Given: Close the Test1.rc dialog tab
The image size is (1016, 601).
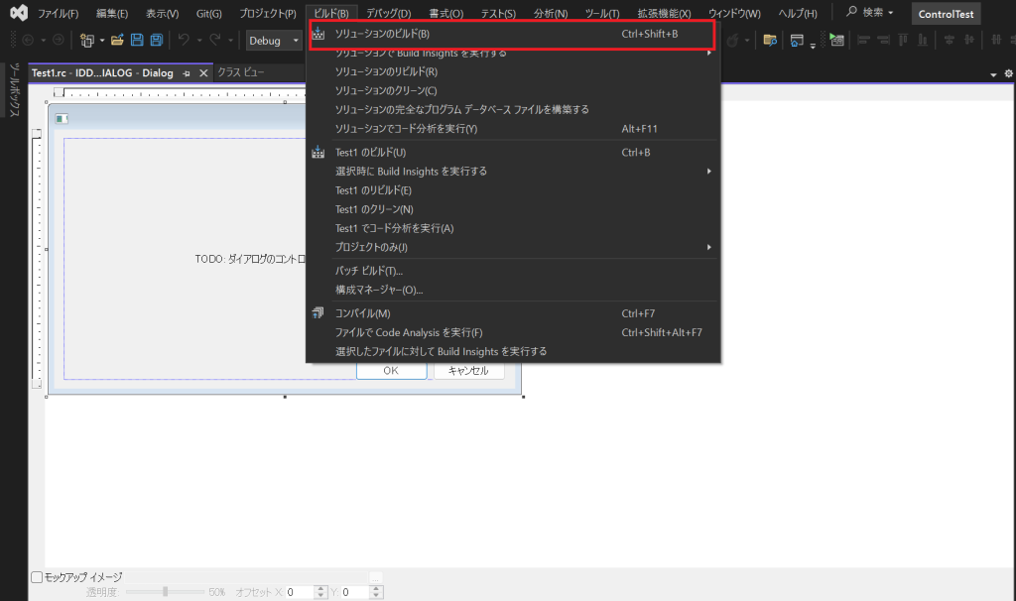Looking at the screenshot, I should click(202, 73).
